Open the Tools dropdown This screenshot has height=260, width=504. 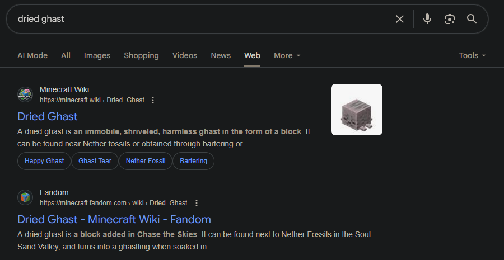472,55
